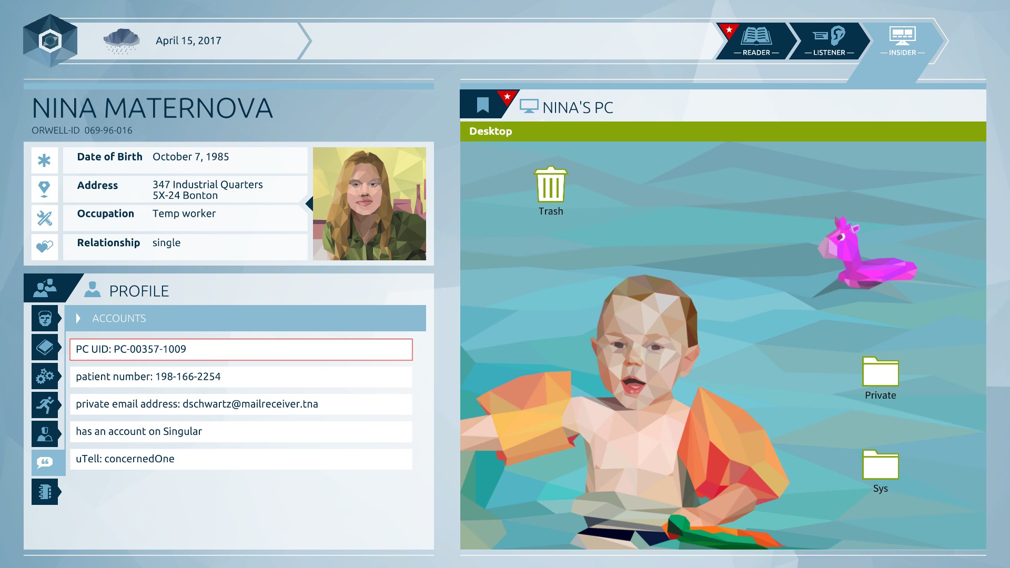Click the April 15, 2017 date
The height and width of the screenshot is (568, 1010).
click(188, 41)
